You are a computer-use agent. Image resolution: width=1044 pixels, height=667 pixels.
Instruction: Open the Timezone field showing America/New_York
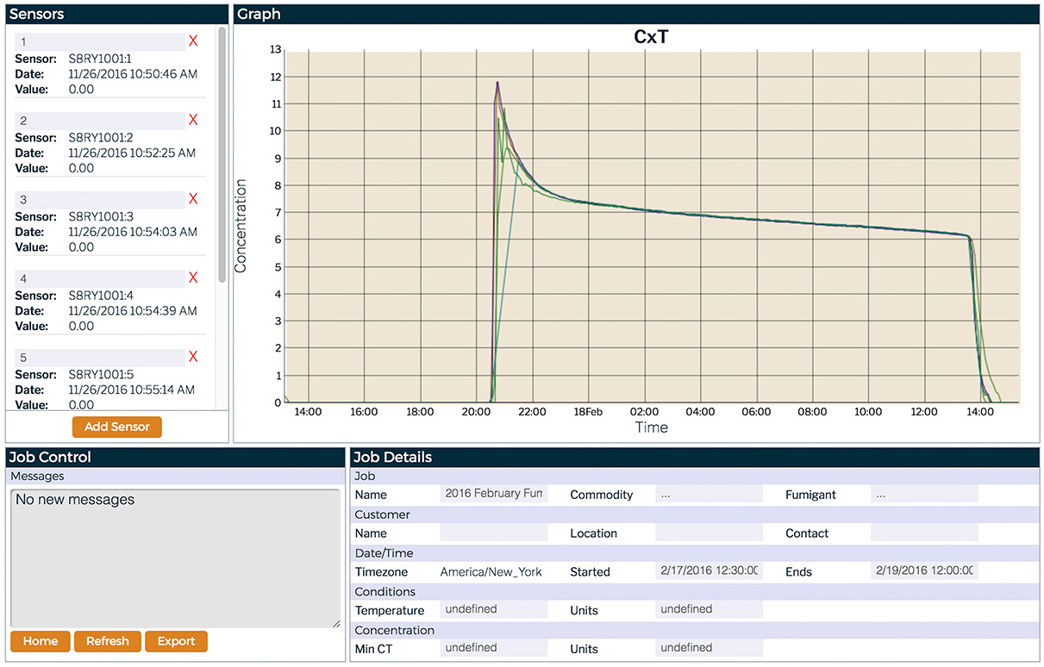[493, 571]
